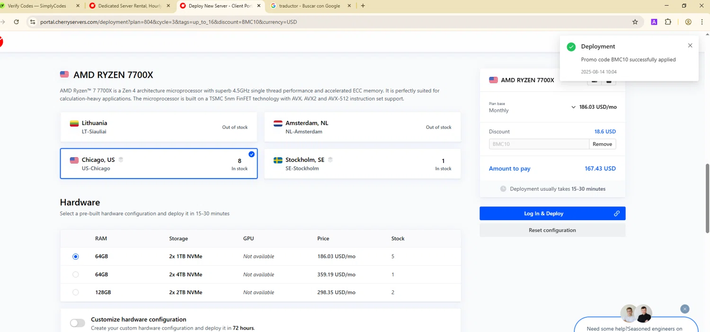Click the copy-link icon on Log In & Deploy
Image resolution: width=710 pixels, height=332 pixels.
(617, 213)
